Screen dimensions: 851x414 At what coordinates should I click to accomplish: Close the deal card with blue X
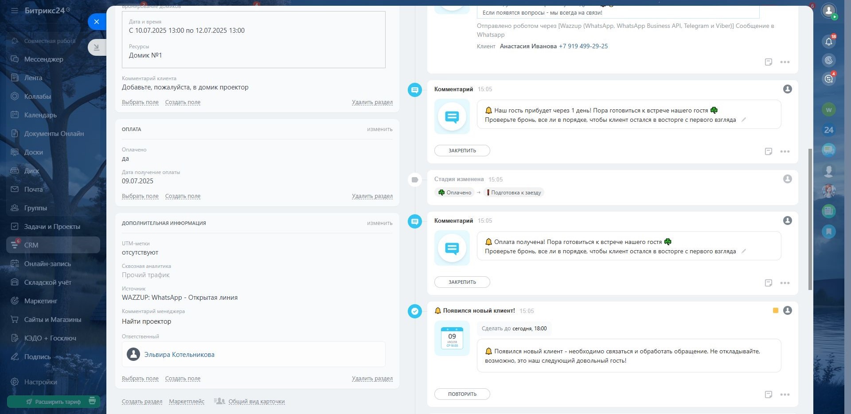[97, 22]
